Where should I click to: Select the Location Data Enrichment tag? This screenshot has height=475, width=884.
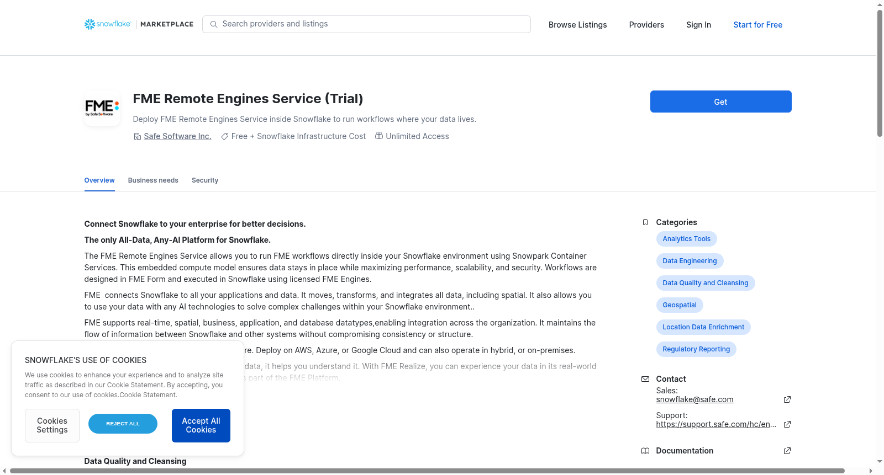pos(703,327)
